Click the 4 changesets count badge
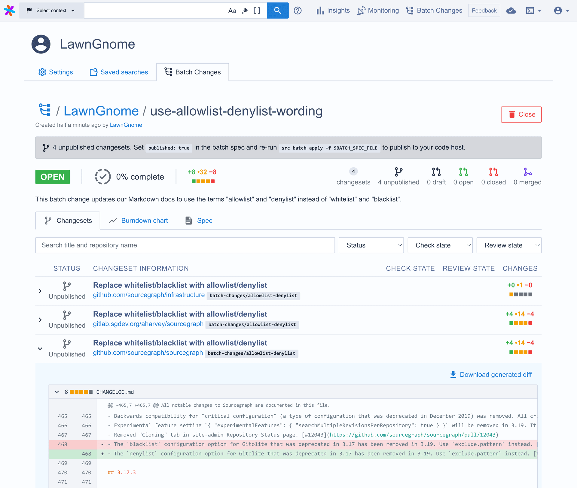Viewport: 577px width, 488px height. click(353, 171)
